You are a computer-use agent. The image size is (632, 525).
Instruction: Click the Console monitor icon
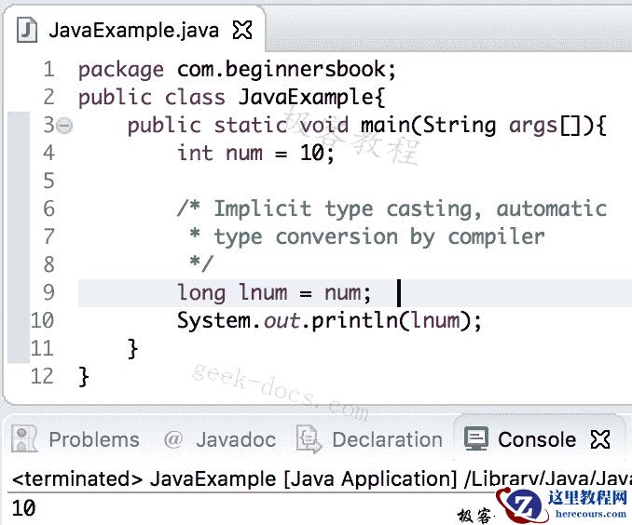click(x=476, y=438)
